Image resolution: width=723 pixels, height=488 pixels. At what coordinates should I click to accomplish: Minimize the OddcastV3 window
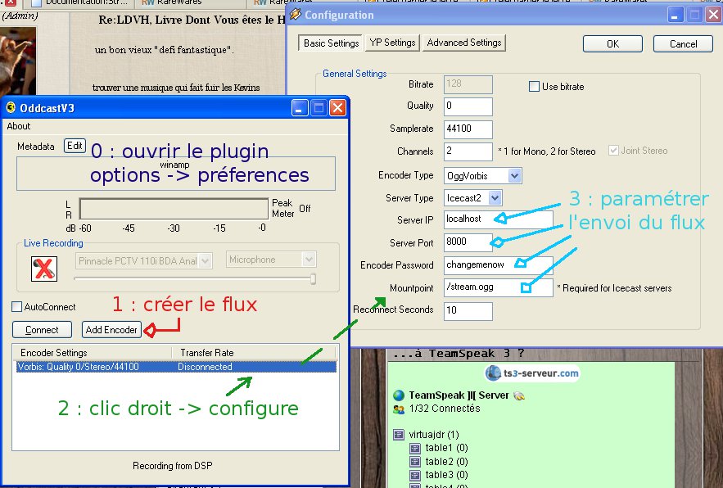[300, 108]
